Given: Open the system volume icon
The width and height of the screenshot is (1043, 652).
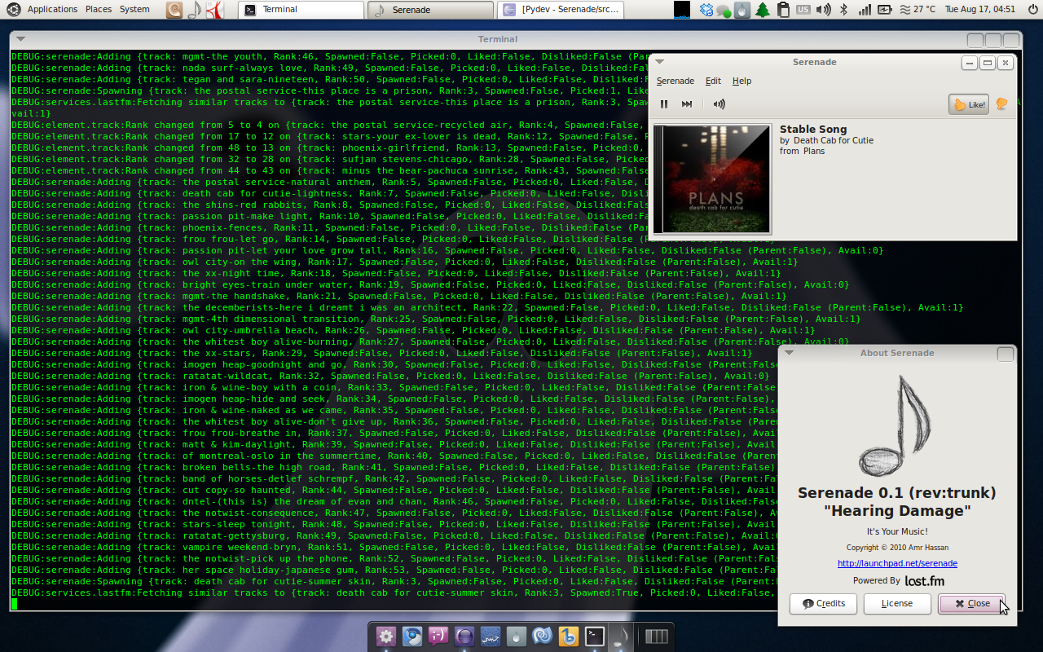Looking at the screenshot, I should (x=824, y=10).
